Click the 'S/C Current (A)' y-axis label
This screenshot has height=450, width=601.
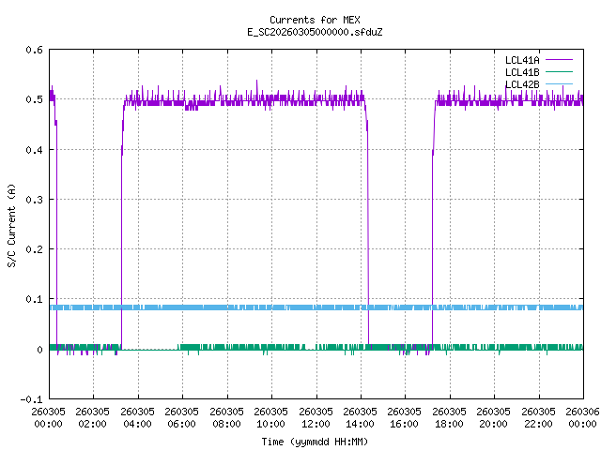tap(12, 224)
